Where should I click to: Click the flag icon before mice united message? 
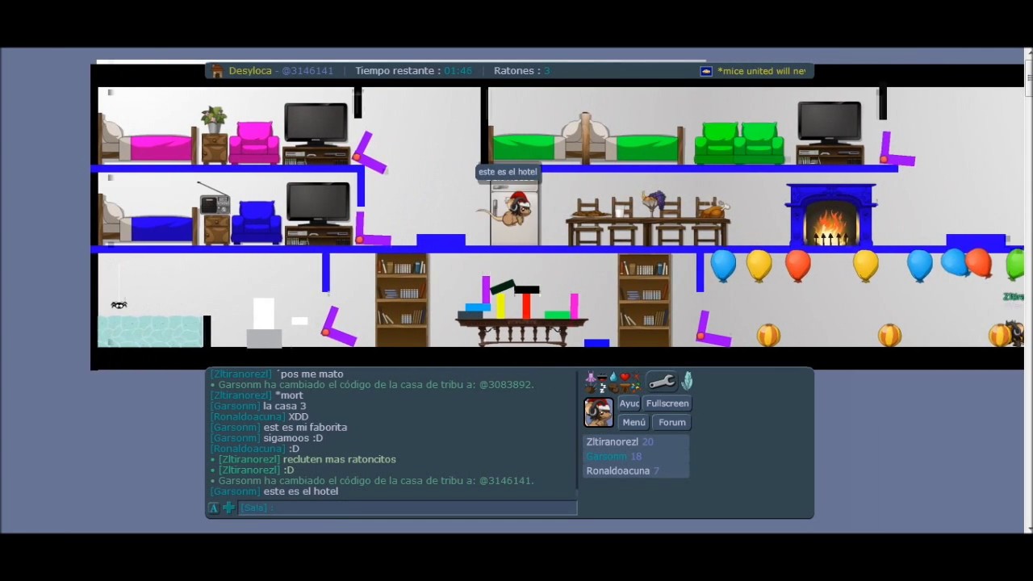[706, 71]
